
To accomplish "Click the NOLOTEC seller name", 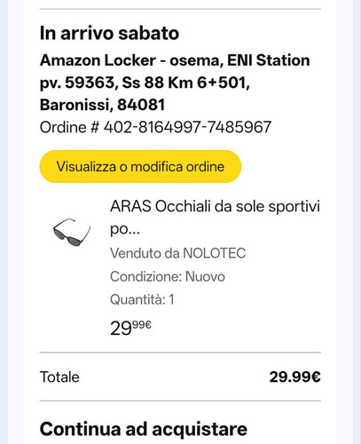I will [215, 253].
